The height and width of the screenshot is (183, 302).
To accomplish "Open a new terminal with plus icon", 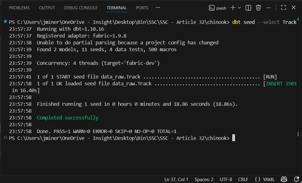I will pyautogui.click(x=233, y=8).
